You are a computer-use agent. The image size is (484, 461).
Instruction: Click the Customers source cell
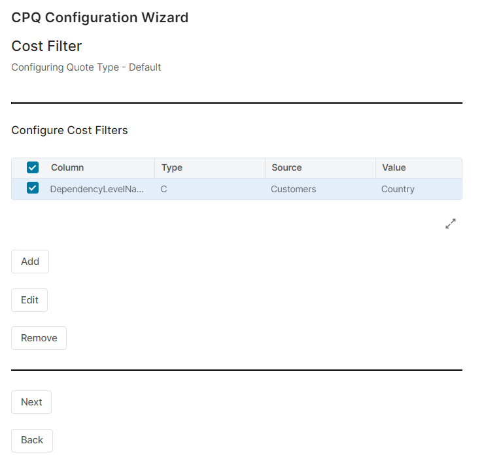[x=294, y=189]
